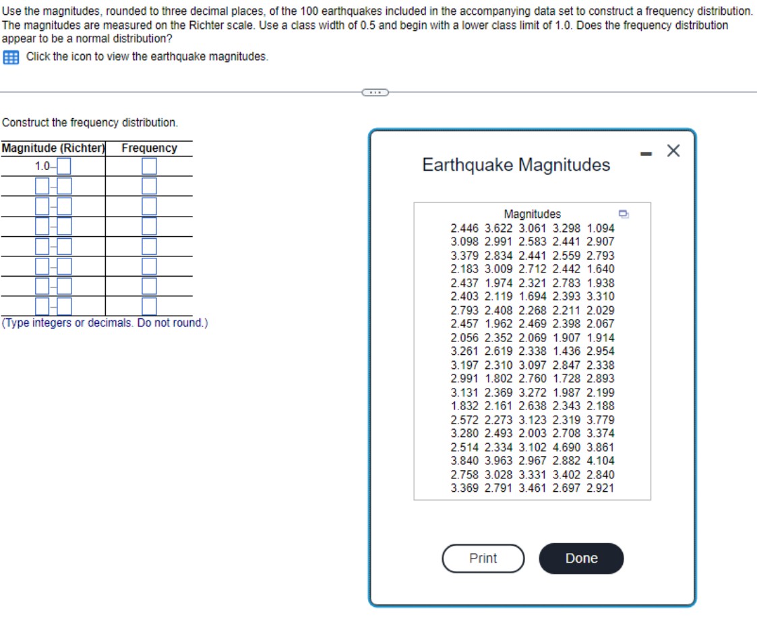Select the first Frequency input box
This screenshot has width=757, height=624.
point(150,166)
